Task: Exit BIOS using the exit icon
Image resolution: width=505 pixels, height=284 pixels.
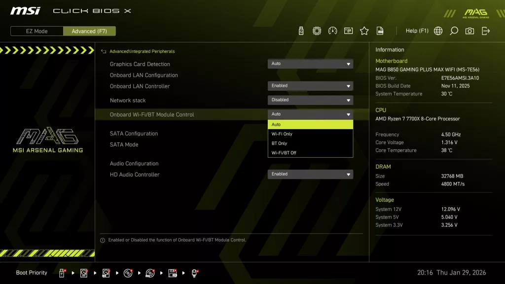Action: click(485, 30)
